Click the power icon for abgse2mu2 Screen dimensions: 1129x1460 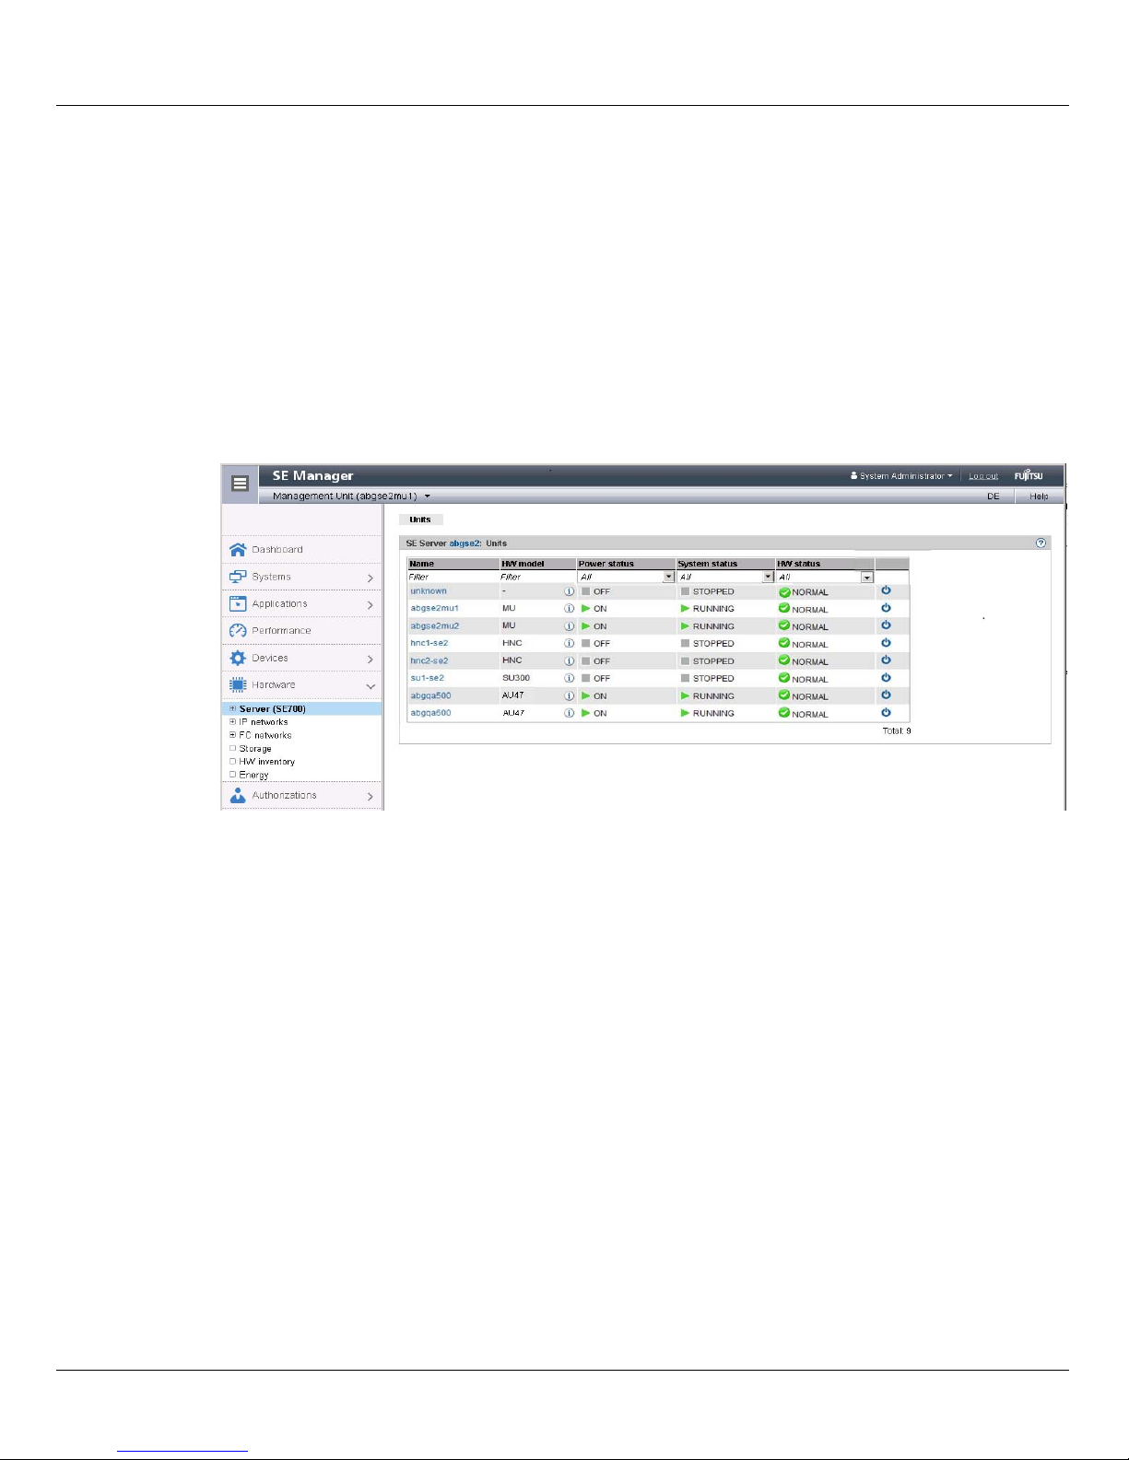click(x=886, y=625)
